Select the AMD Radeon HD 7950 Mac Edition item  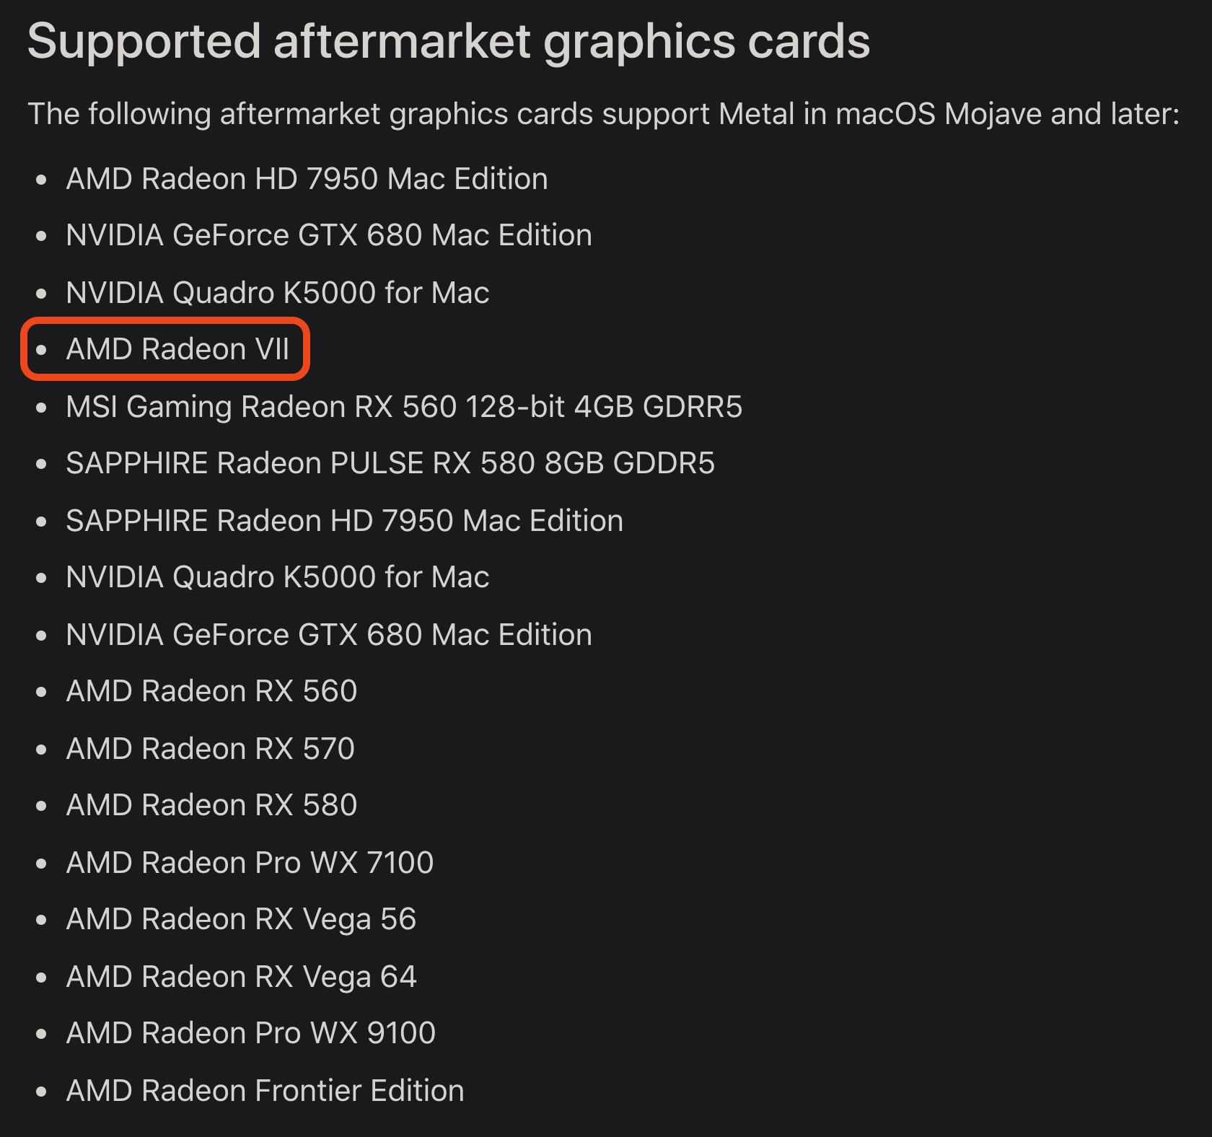(x=307, y=179)
